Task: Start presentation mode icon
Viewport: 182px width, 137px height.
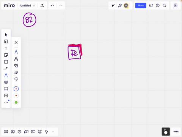Action: point(13,132)
